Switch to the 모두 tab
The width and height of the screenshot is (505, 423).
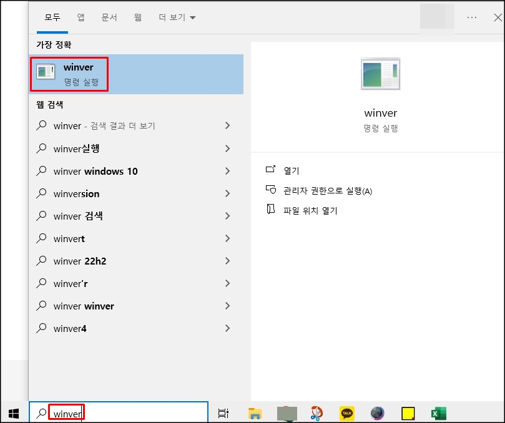(52, 17)
